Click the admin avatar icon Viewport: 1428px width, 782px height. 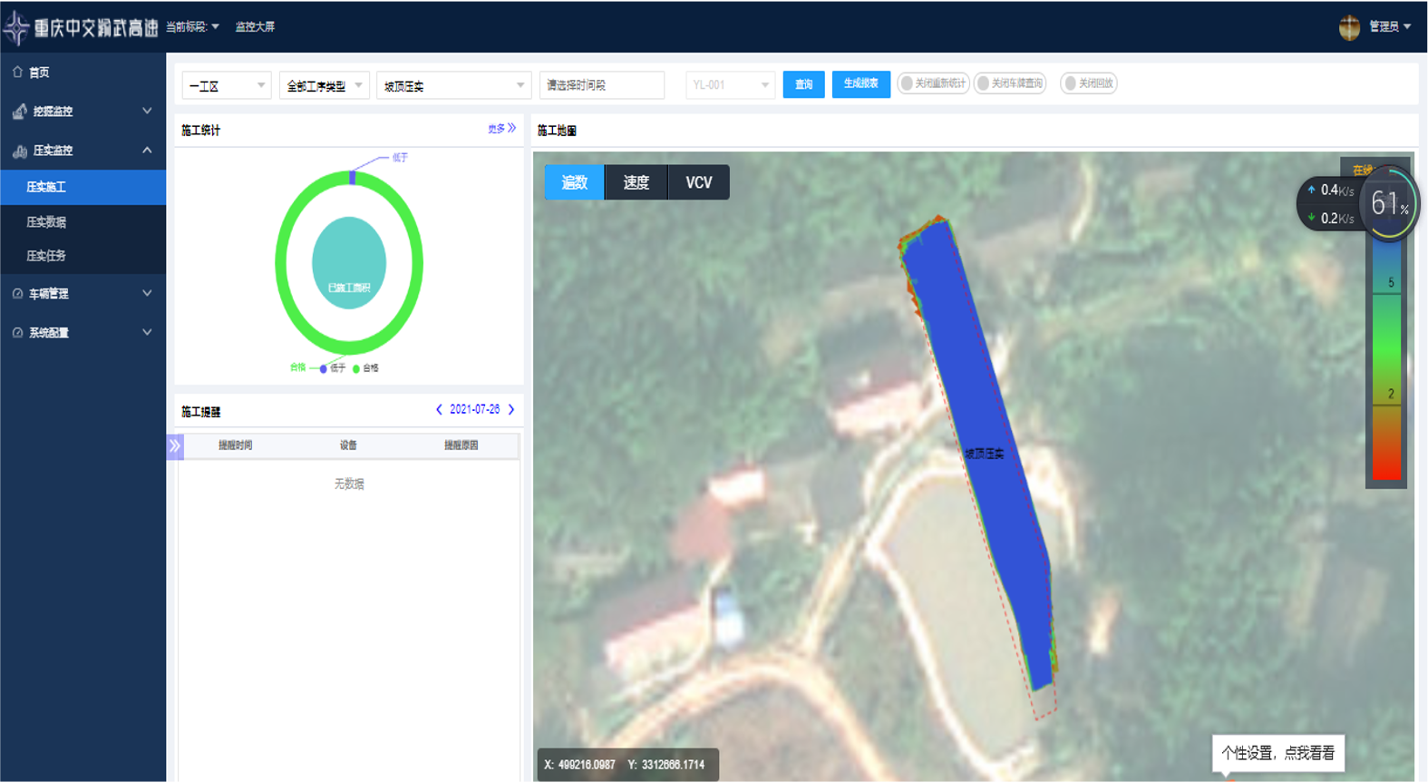tap(1349, 27)
